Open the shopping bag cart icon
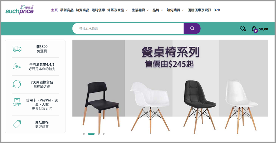The width and height of the screenshot is (276, 143). tap(254, 29)
